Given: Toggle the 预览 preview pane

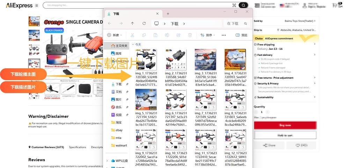Looking at the screenshot, I should (x=241, y=35).
